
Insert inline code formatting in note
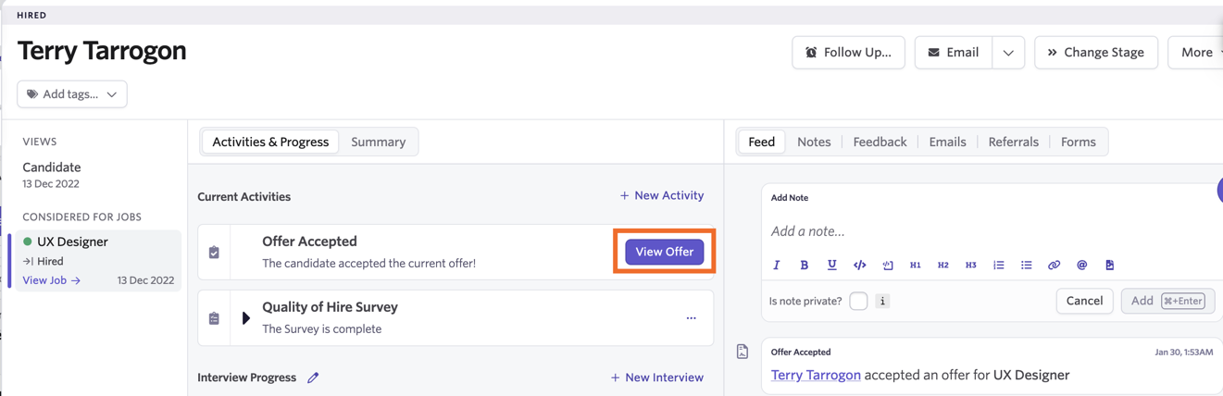pos(859,266)
